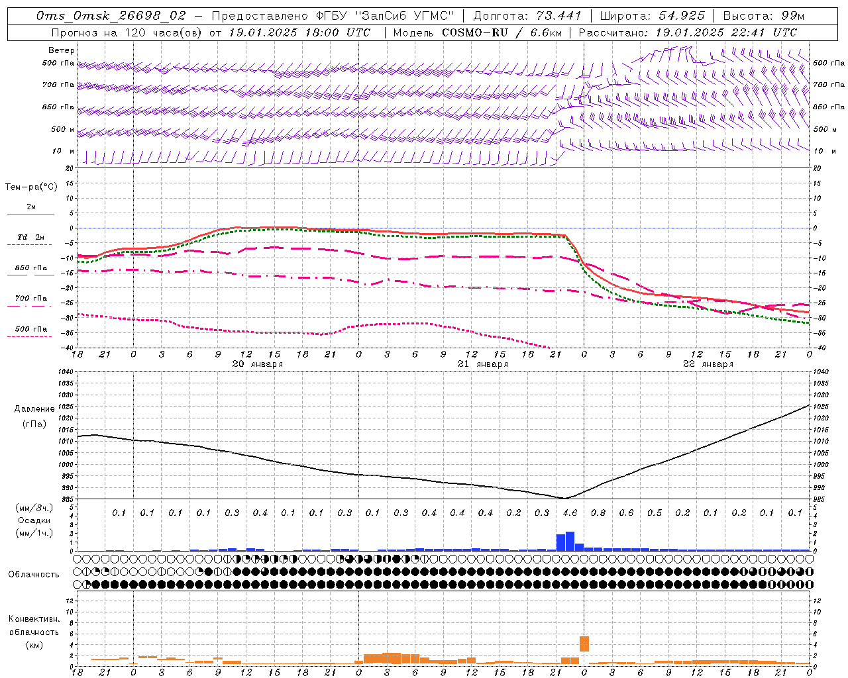
Task: Click the Широта: 54.925 header field
Action: click(x=652, y=16)
